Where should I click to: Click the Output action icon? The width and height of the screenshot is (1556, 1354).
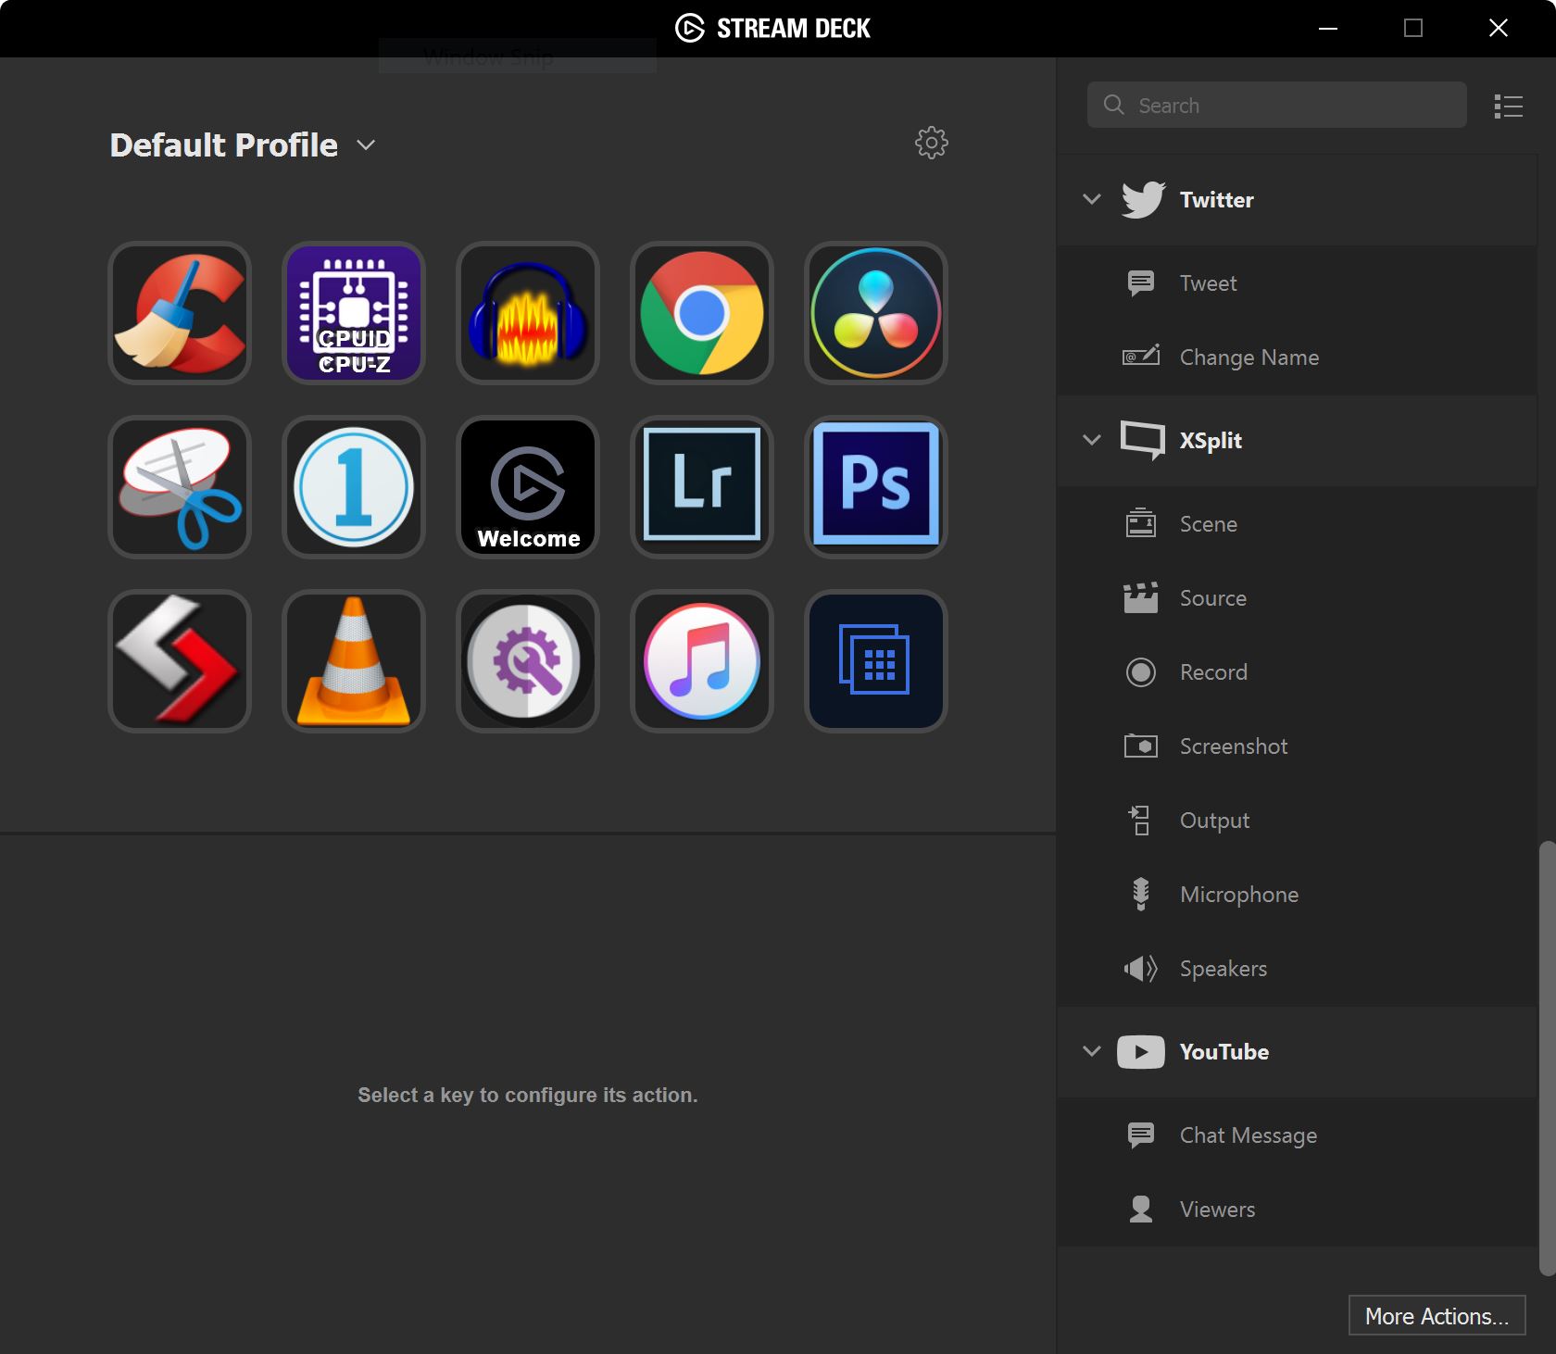[1140, 821]
